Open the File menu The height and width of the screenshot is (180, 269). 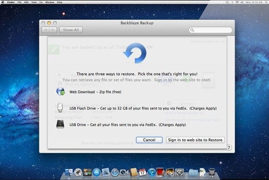19,2
